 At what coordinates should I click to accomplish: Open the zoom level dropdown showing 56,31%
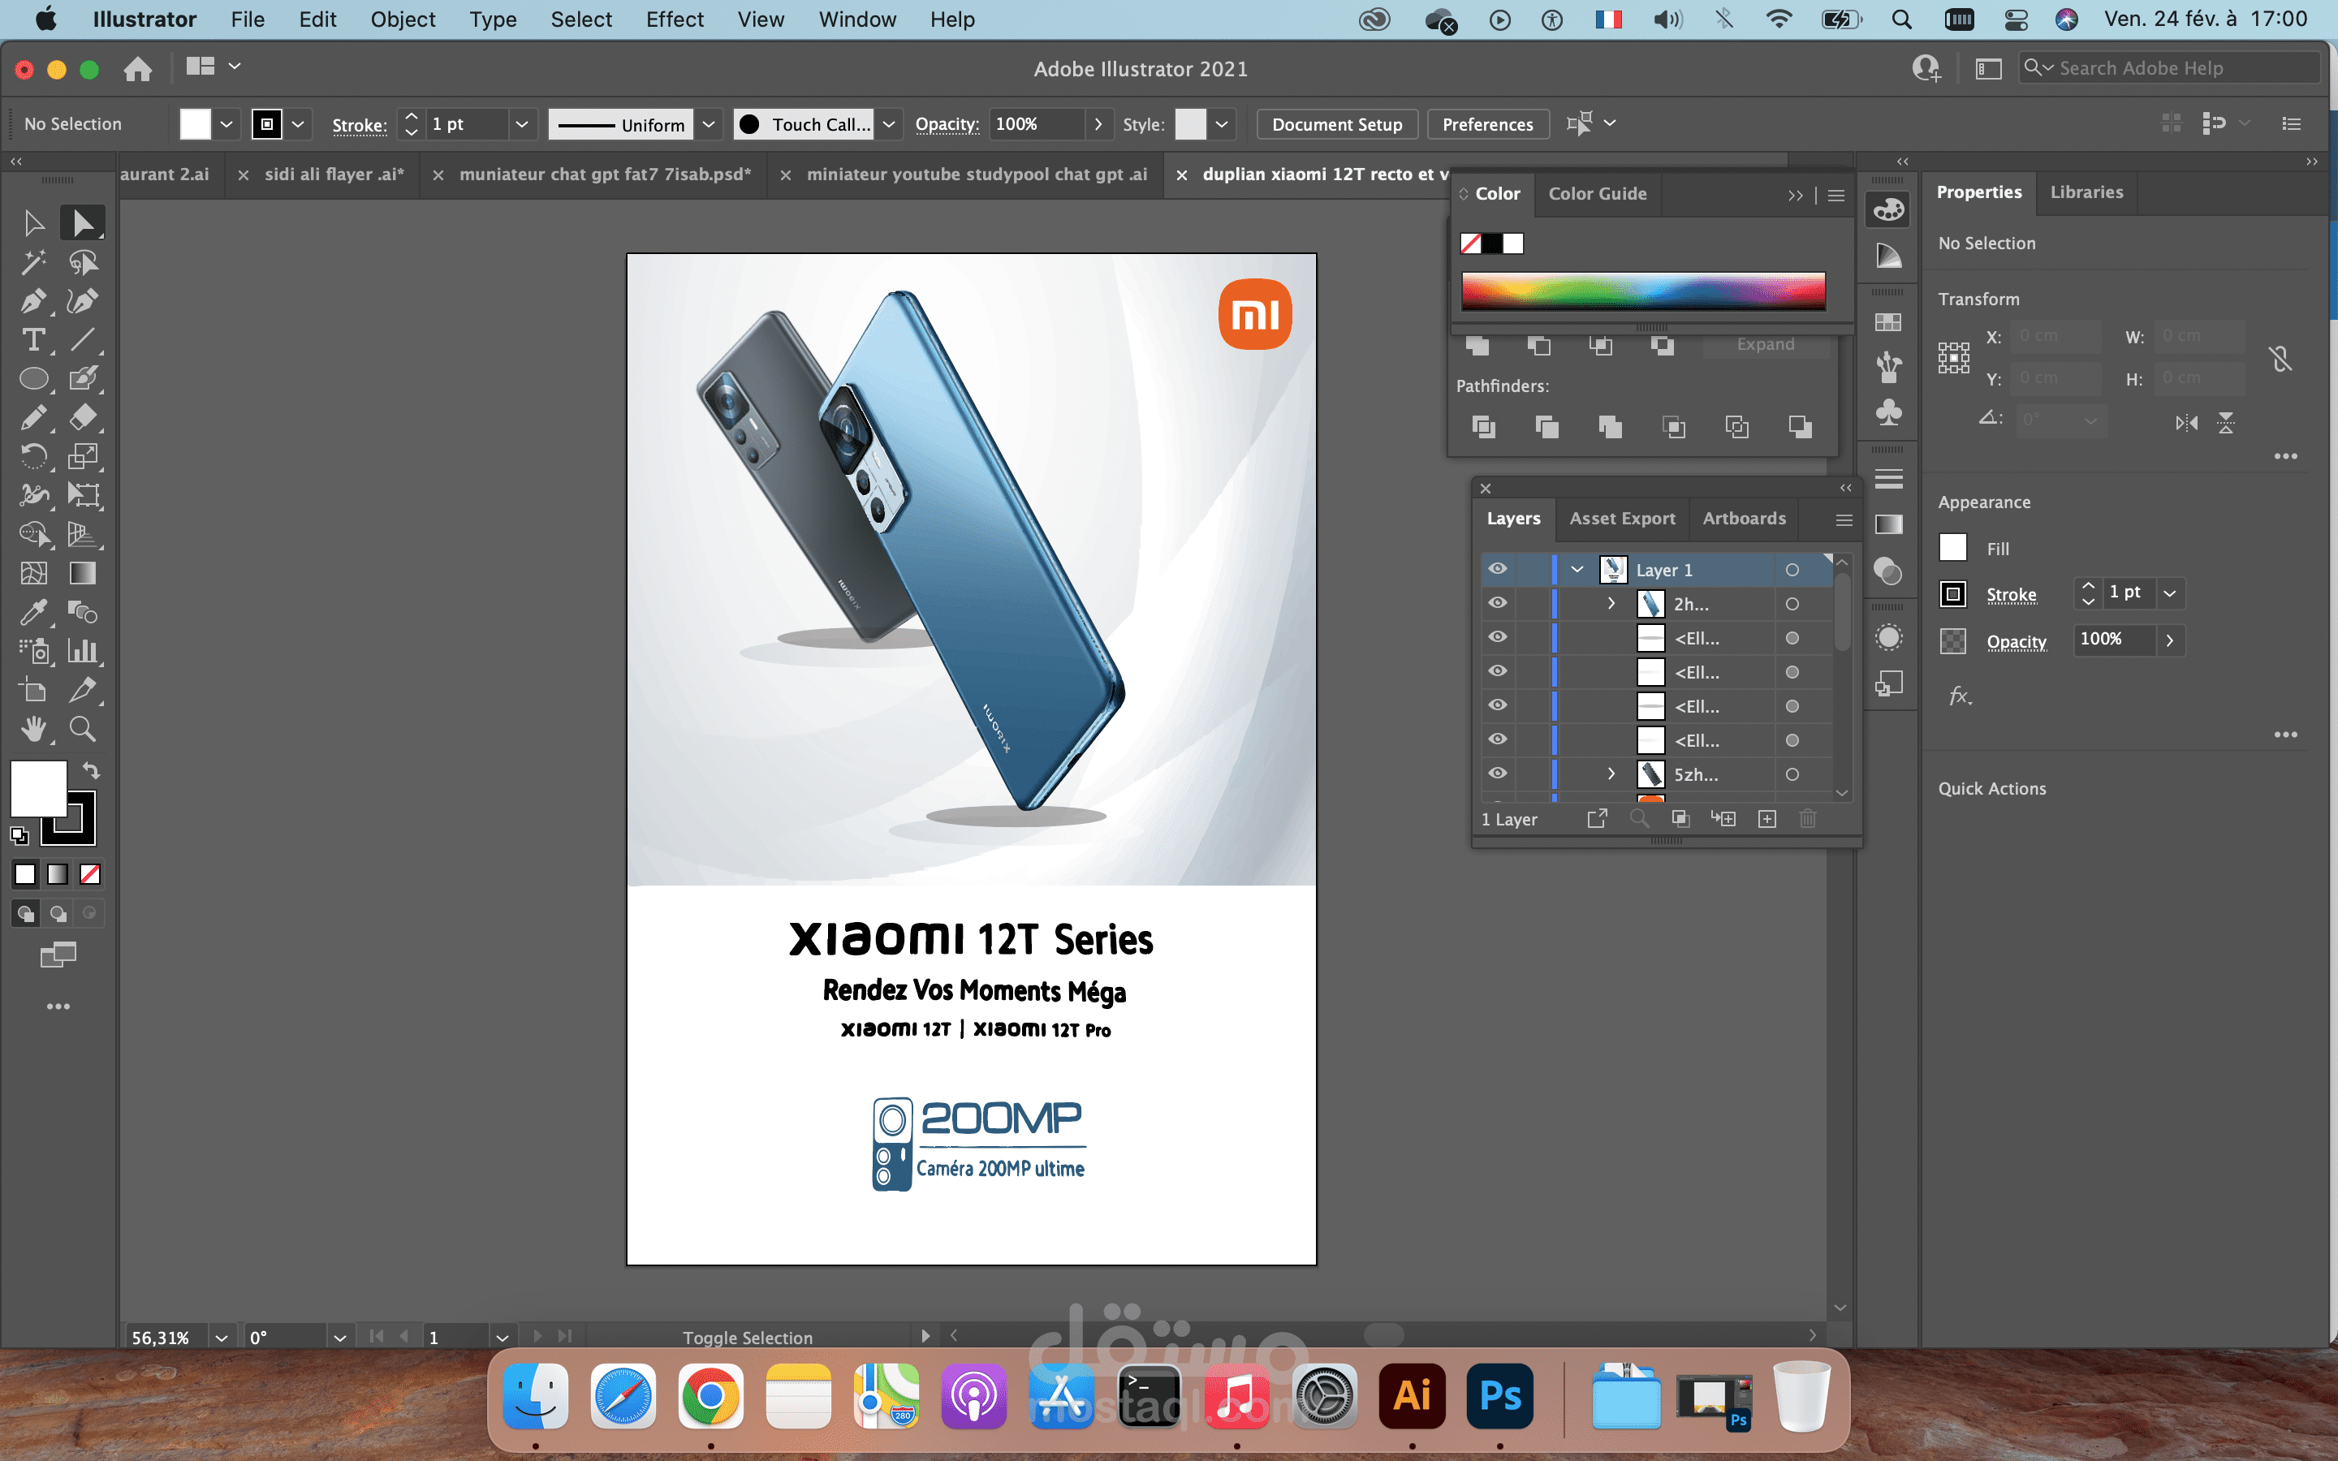(222, 1338)
